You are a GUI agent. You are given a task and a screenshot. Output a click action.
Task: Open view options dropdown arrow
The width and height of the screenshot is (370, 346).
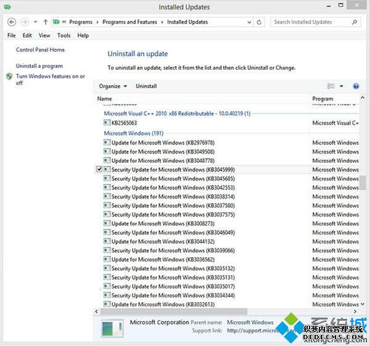tap(342, 86)
